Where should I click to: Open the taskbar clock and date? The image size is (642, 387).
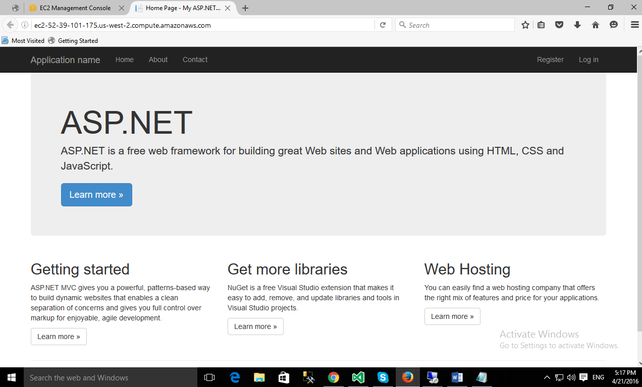pyautogui.click(x=625, y=377)
